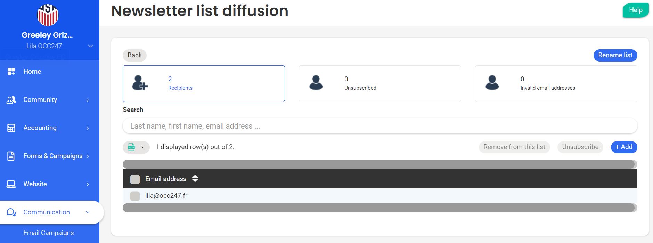
Task: Show the Unsubscribed contacts card
Action: click(x=380, y=83)
